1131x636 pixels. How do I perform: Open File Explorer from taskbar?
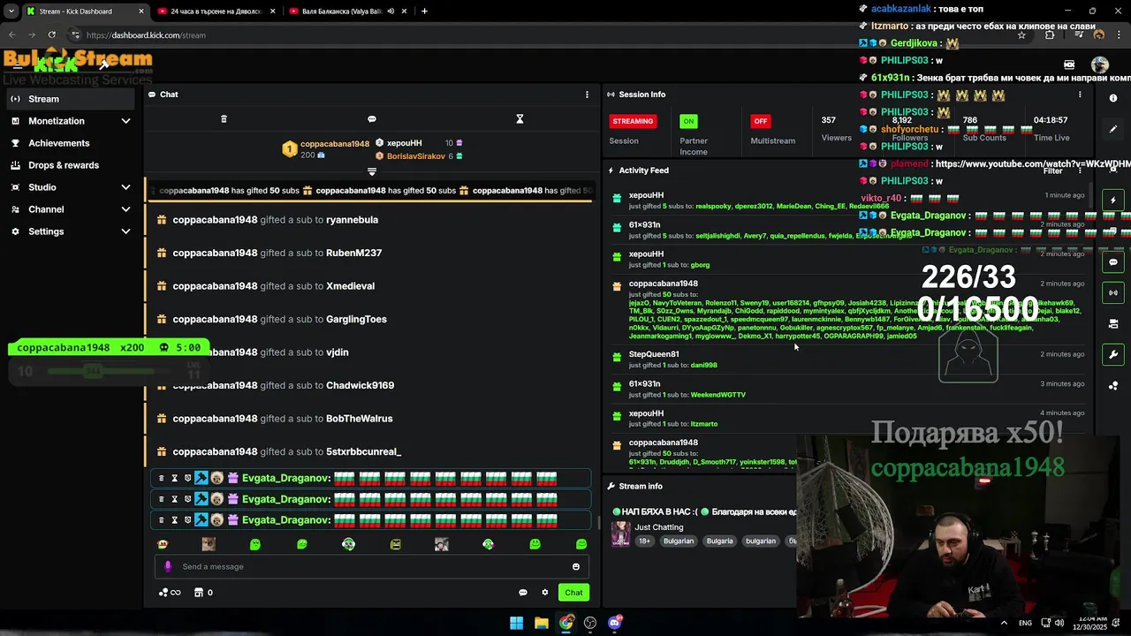(x=542, y=623)
